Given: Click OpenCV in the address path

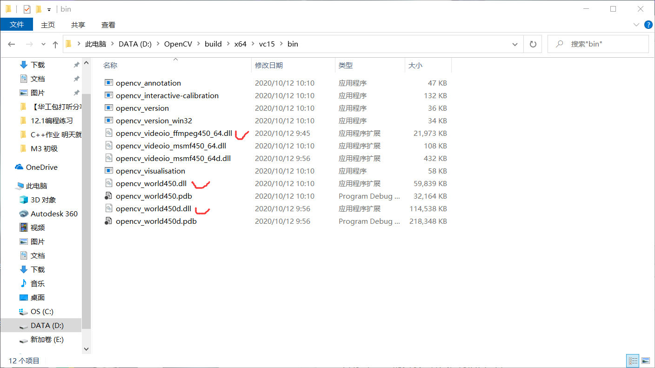Looking at the screenshot, I should tap(178, 44).
